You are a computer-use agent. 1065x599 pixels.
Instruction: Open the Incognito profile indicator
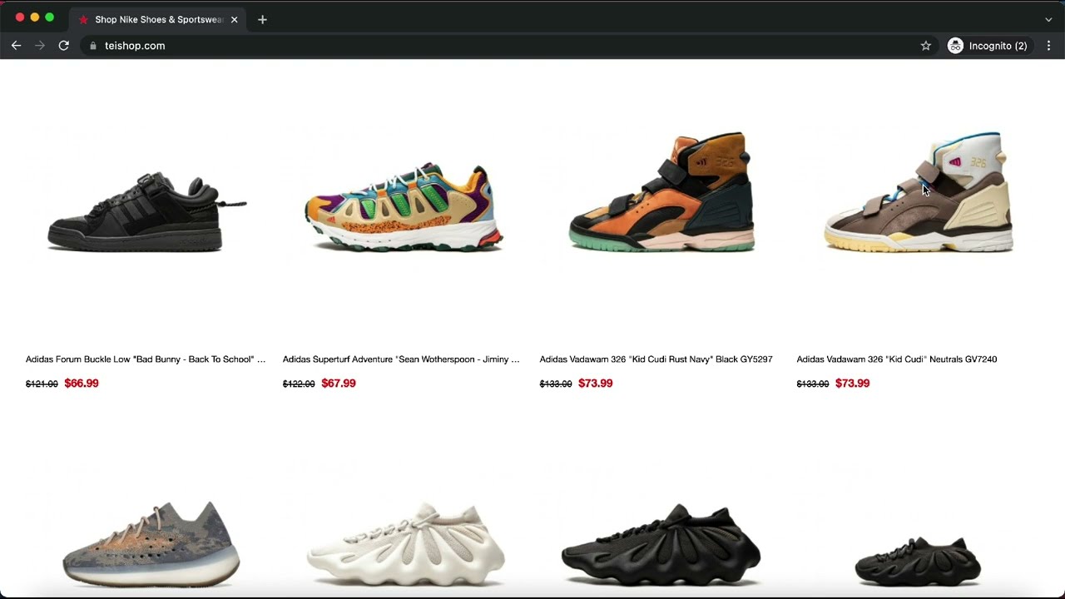988,46
